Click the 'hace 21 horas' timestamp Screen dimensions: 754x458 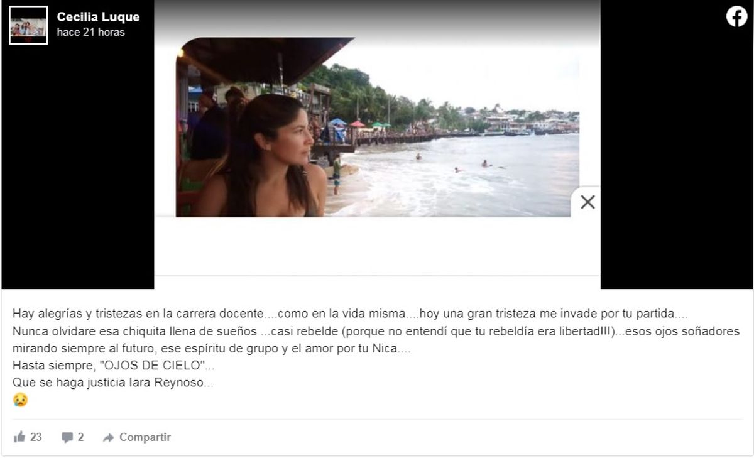pyautogui.click(x=90, y=32)
